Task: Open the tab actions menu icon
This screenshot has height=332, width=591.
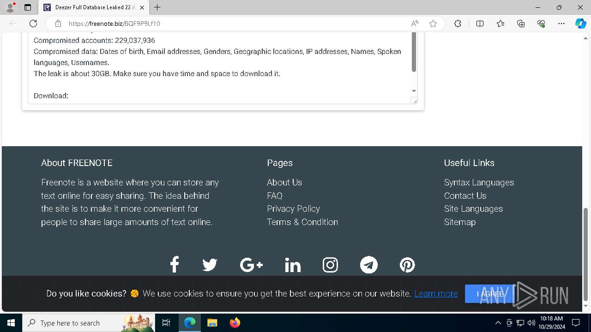Action: click(28, 7)
